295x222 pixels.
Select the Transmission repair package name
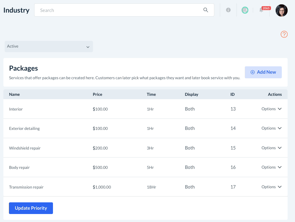(26, 187)
